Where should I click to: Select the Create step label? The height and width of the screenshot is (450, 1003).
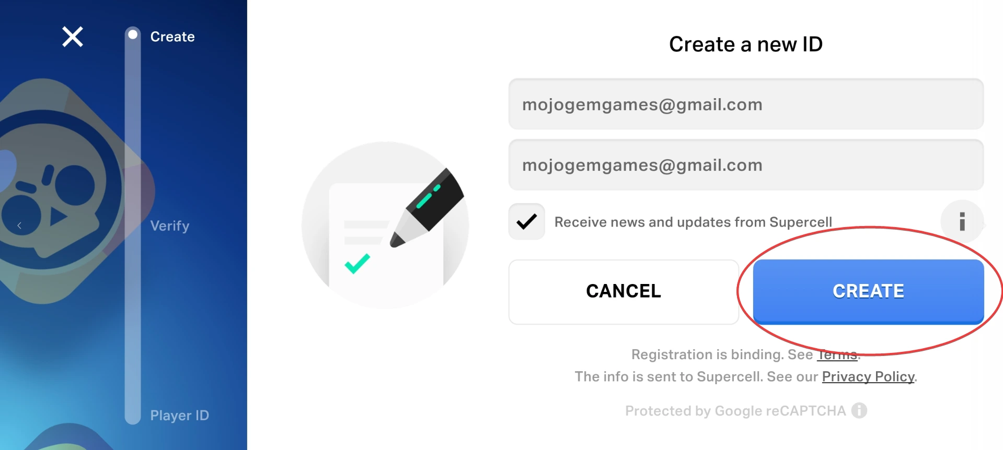pos(172,37)
